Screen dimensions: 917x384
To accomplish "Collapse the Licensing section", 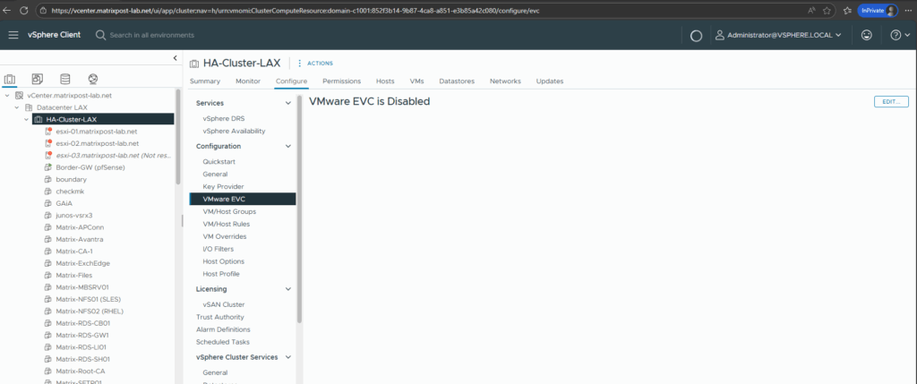I will coord(287,289).
